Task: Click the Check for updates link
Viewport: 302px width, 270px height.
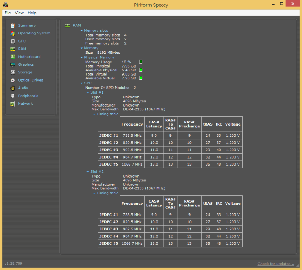Action: [276, 264]
